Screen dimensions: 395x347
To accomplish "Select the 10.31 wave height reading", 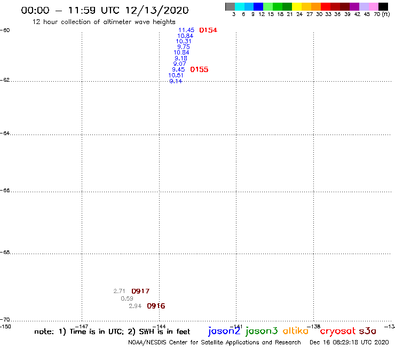I will (184, 41).
